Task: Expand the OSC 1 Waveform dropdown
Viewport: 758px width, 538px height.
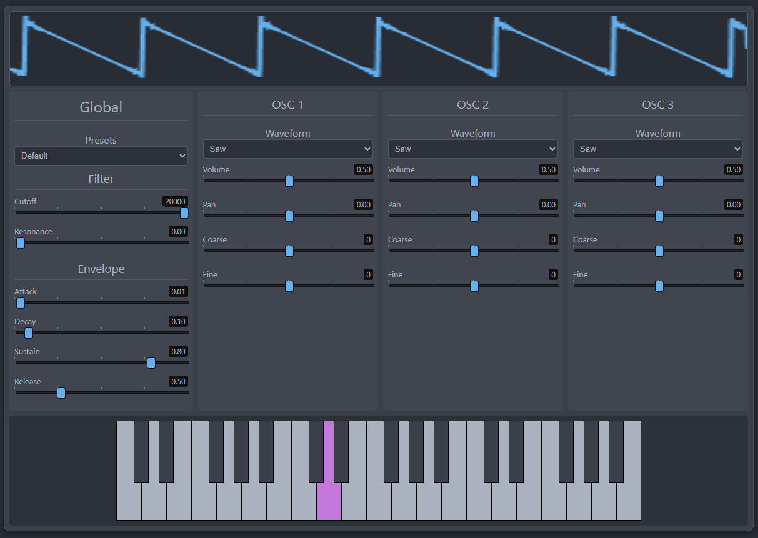Action: [x=287, y=149]
